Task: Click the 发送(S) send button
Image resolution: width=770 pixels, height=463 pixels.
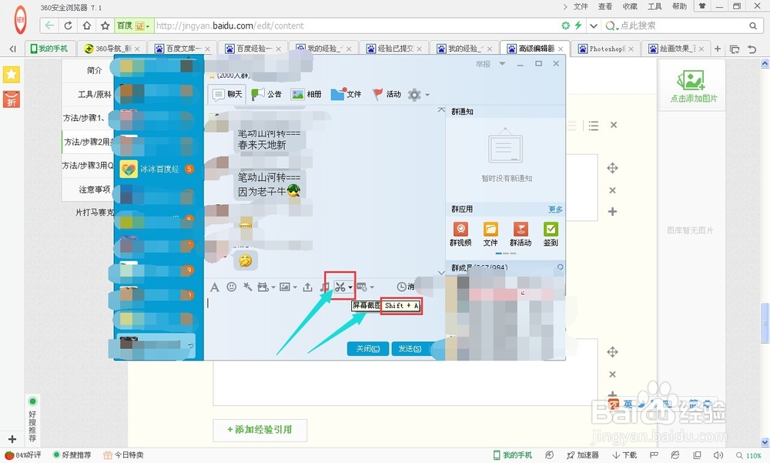Action: point(410,348)
